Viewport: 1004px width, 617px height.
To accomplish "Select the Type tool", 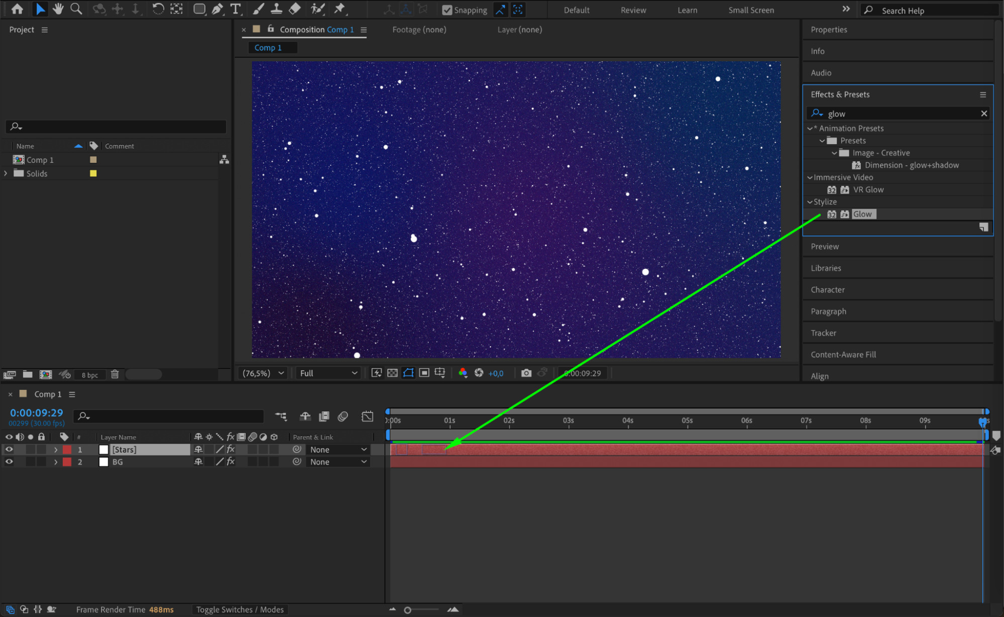I will 235,9.
